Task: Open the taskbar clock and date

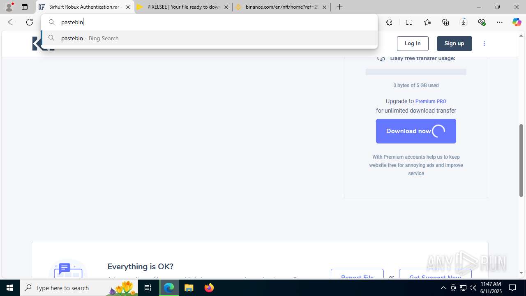Action: click(x=491, y=288)
